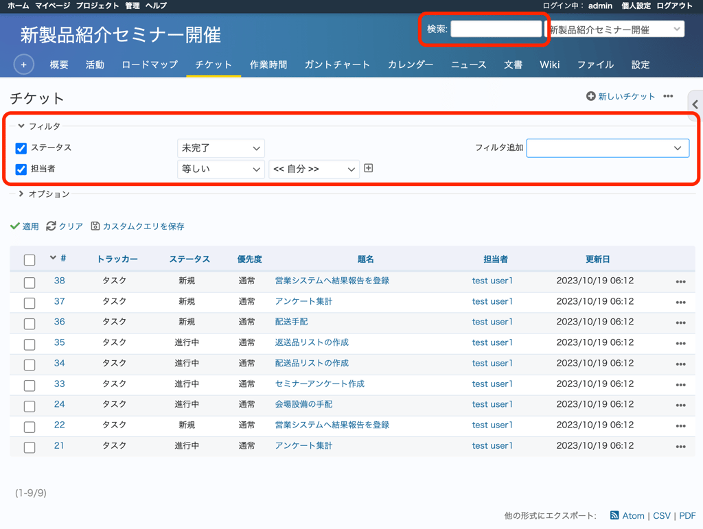Clear filters via the refresh icon
The image size is (703, 529).
(x=51, y=226)
